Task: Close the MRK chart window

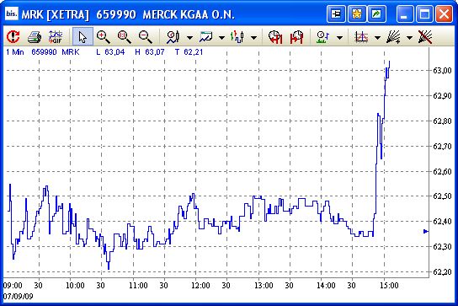Action: 444,13
